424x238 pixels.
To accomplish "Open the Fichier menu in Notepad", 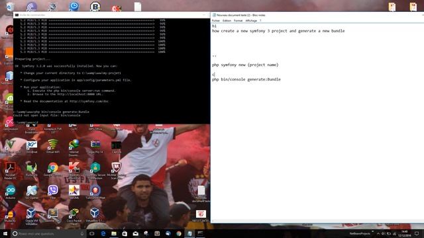I will tap(216, 20).
